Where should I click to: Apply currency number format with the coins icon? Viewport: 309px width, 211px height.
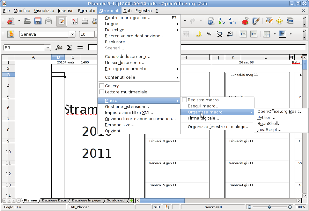pyautogui.click(x=199, y=34)
